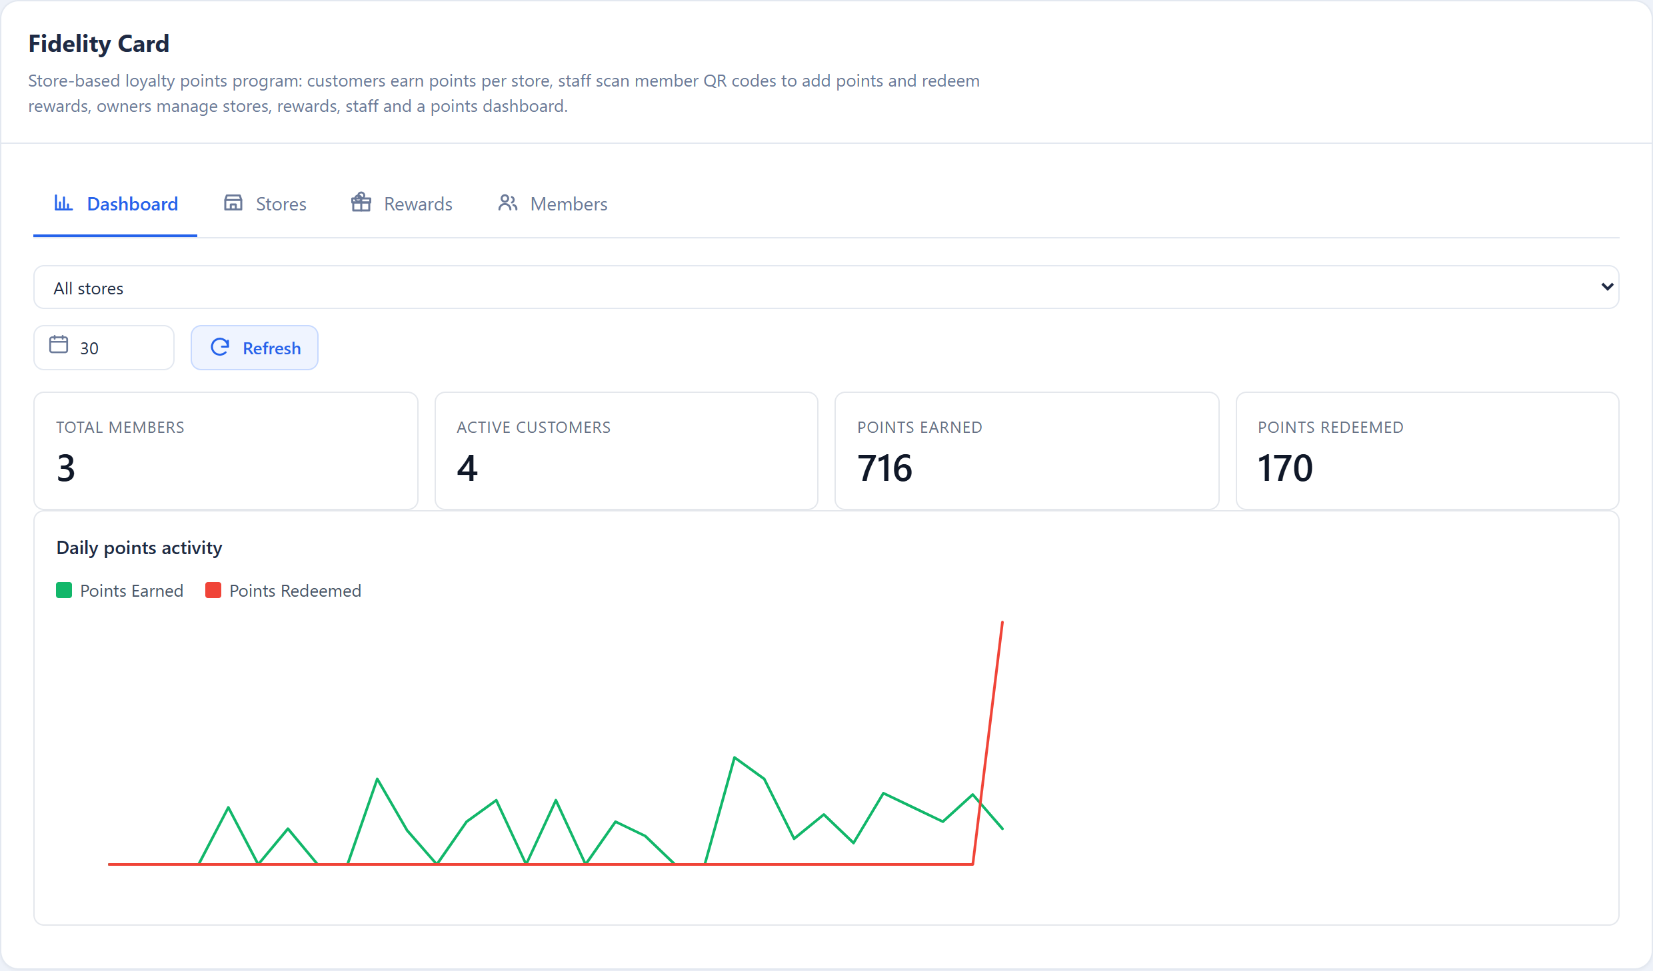Click the Daily points activity heading
Image resolution: width=1653 pixels, height=971 pixels.
(x=139, y=548)
